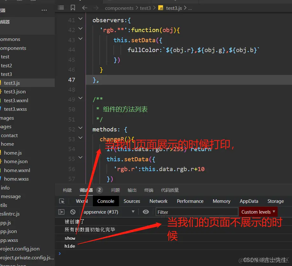Click line number 47 in gutter
Screen dimensions: 292x266
[x=72, y=80]
